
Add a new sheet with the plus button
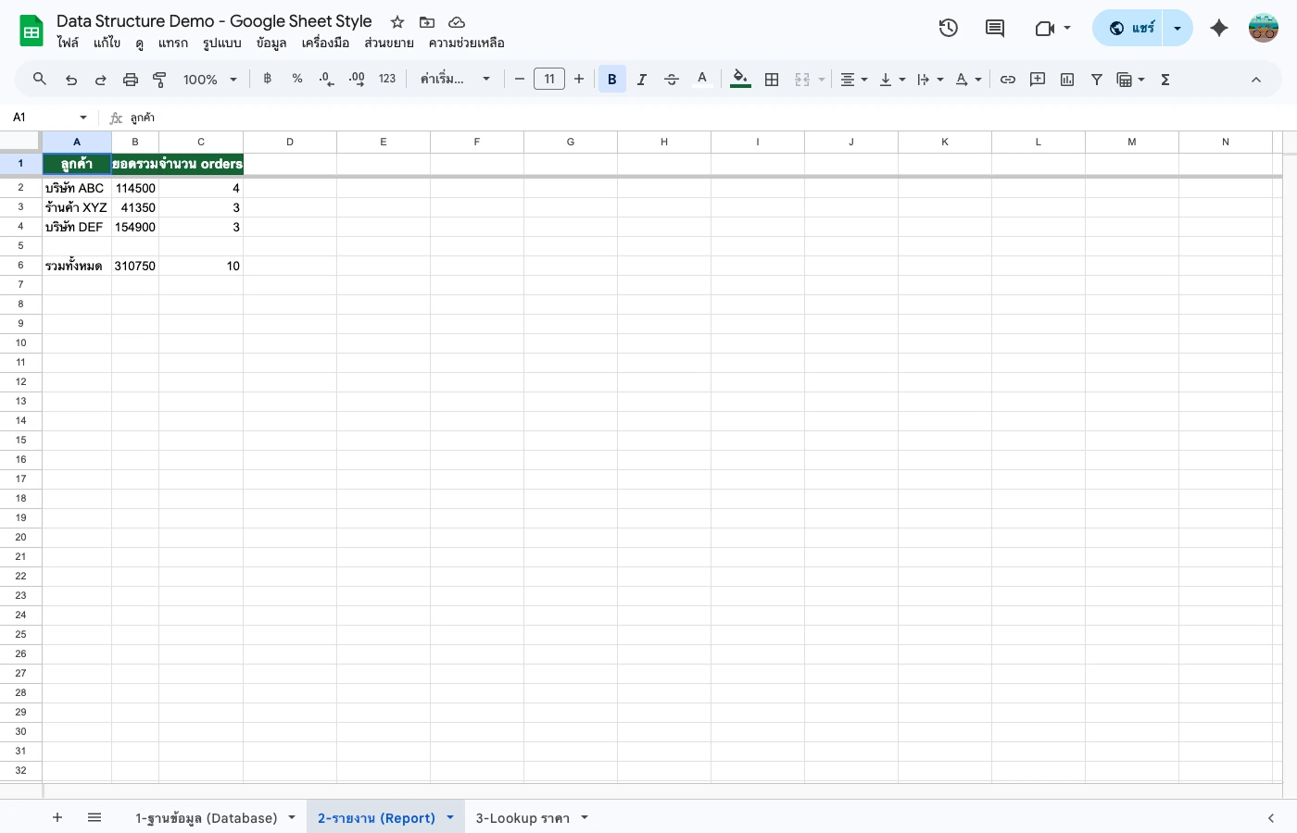coord(57,817)
